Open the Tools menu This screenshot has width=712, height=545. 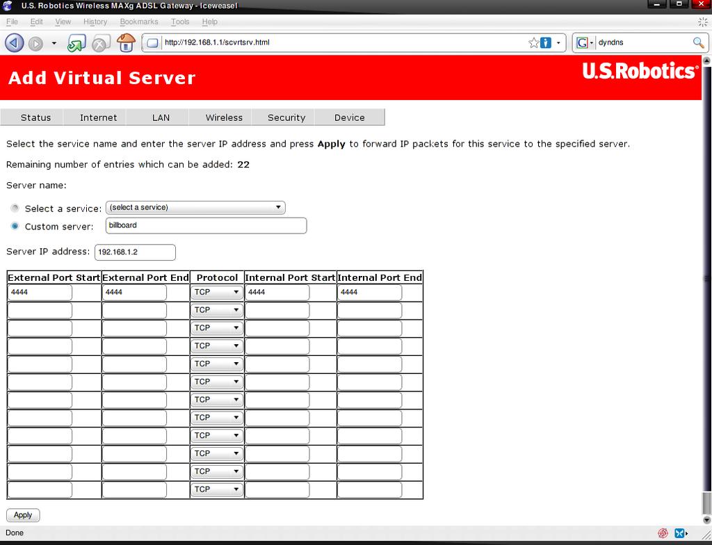[180, 22]
